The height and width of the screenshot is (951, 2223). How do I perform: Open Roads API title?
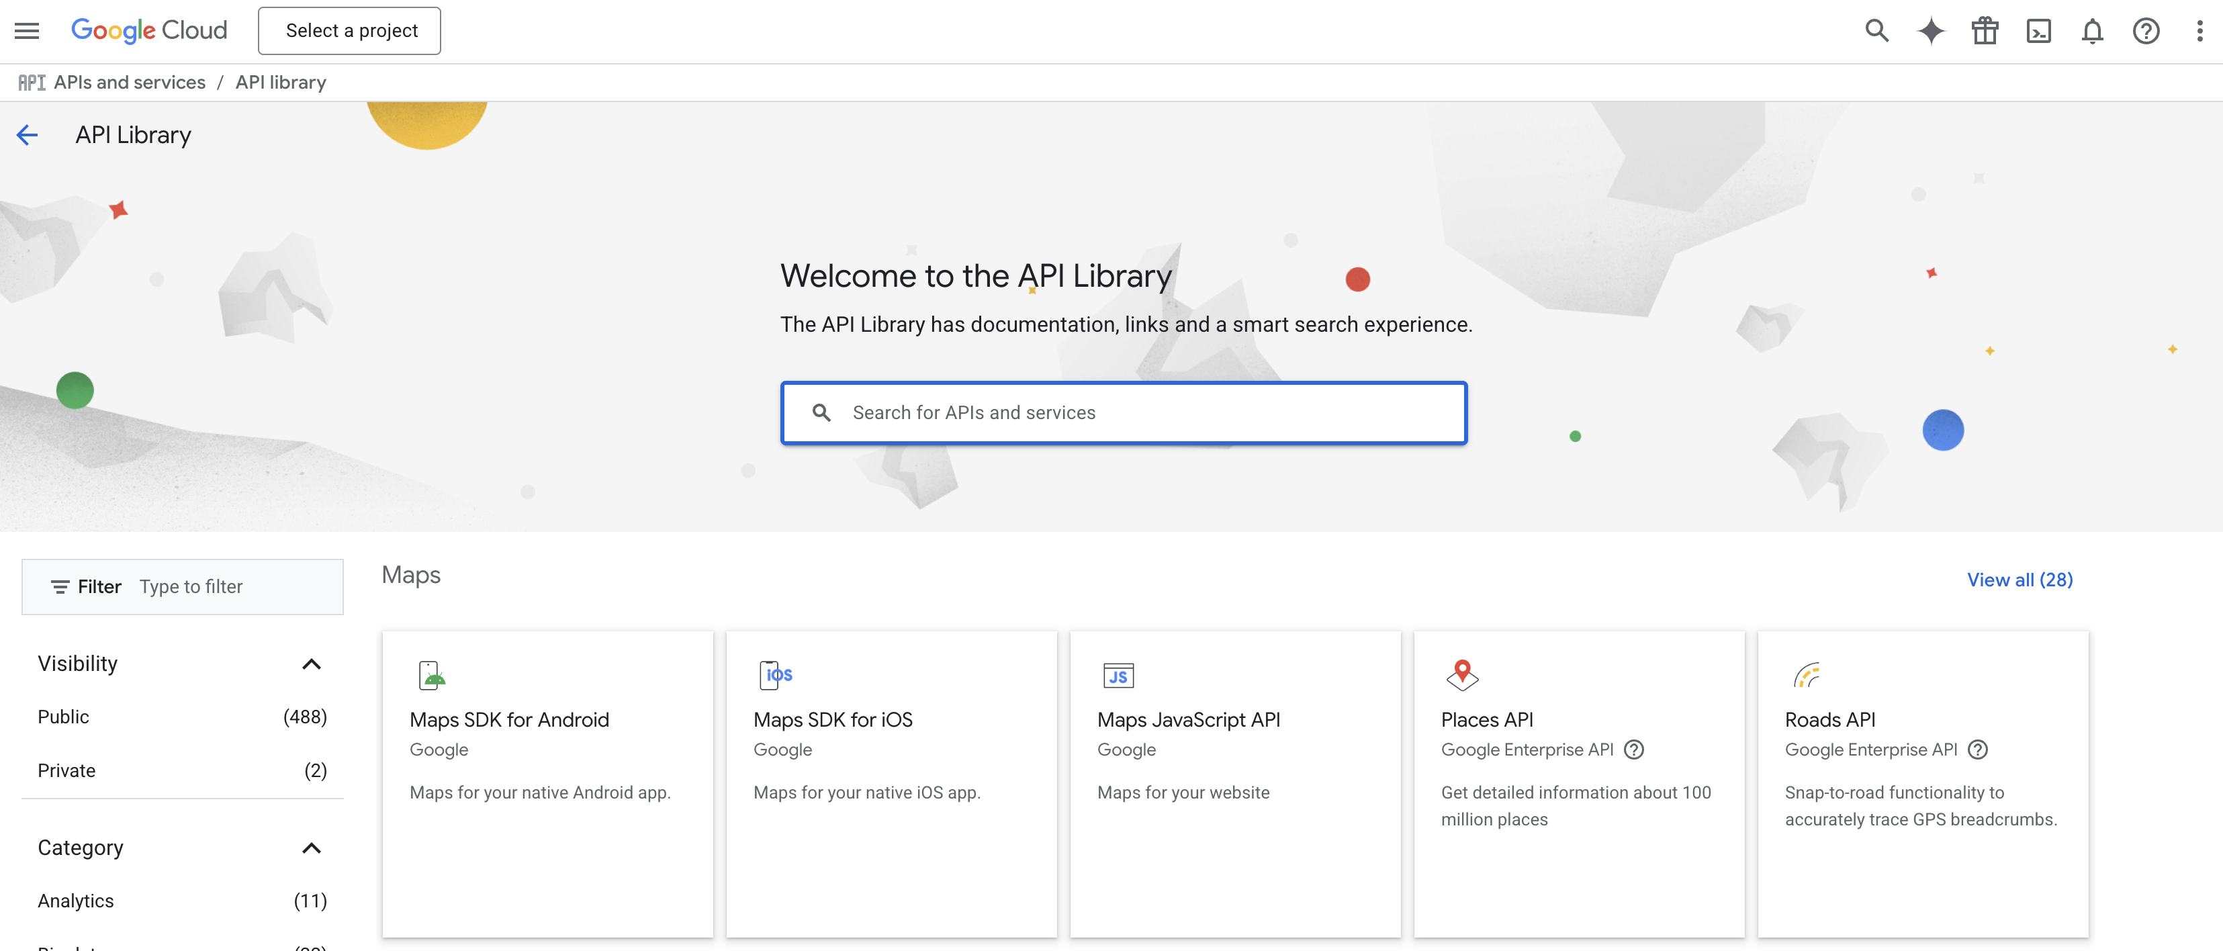coord(1829,720)
